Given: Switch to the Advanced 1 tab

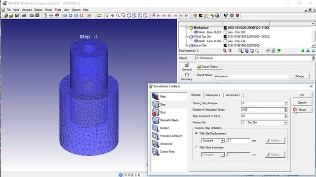Looking at the screenshot, I should 213,95.
